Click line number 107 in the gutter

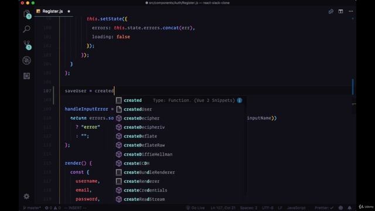click(x=47, y=91)
